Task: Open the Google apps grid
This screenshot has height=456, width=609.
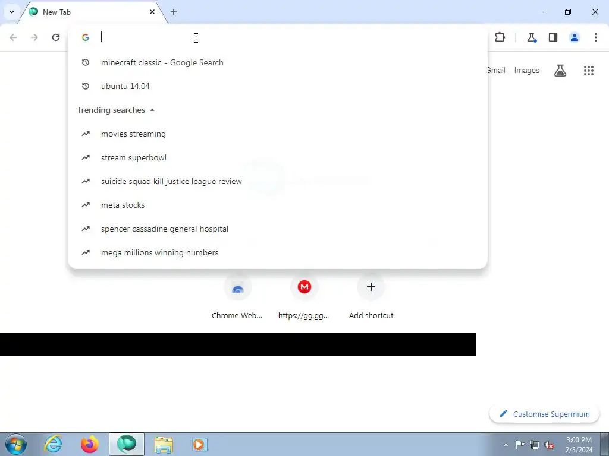Action: point(589,71)
